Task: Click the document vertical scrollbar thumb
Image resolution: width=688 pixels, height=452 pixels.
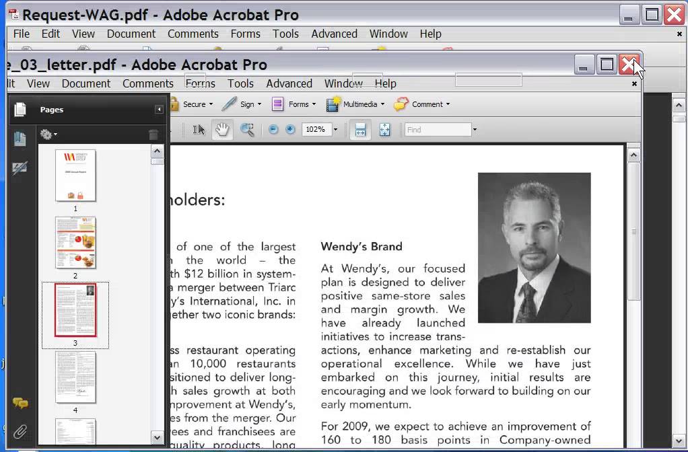Action: click(633, 231)
